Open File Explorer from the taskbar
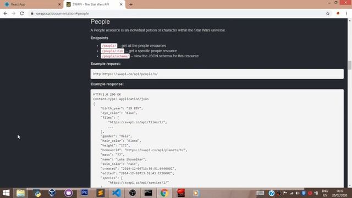 point(20,193)
